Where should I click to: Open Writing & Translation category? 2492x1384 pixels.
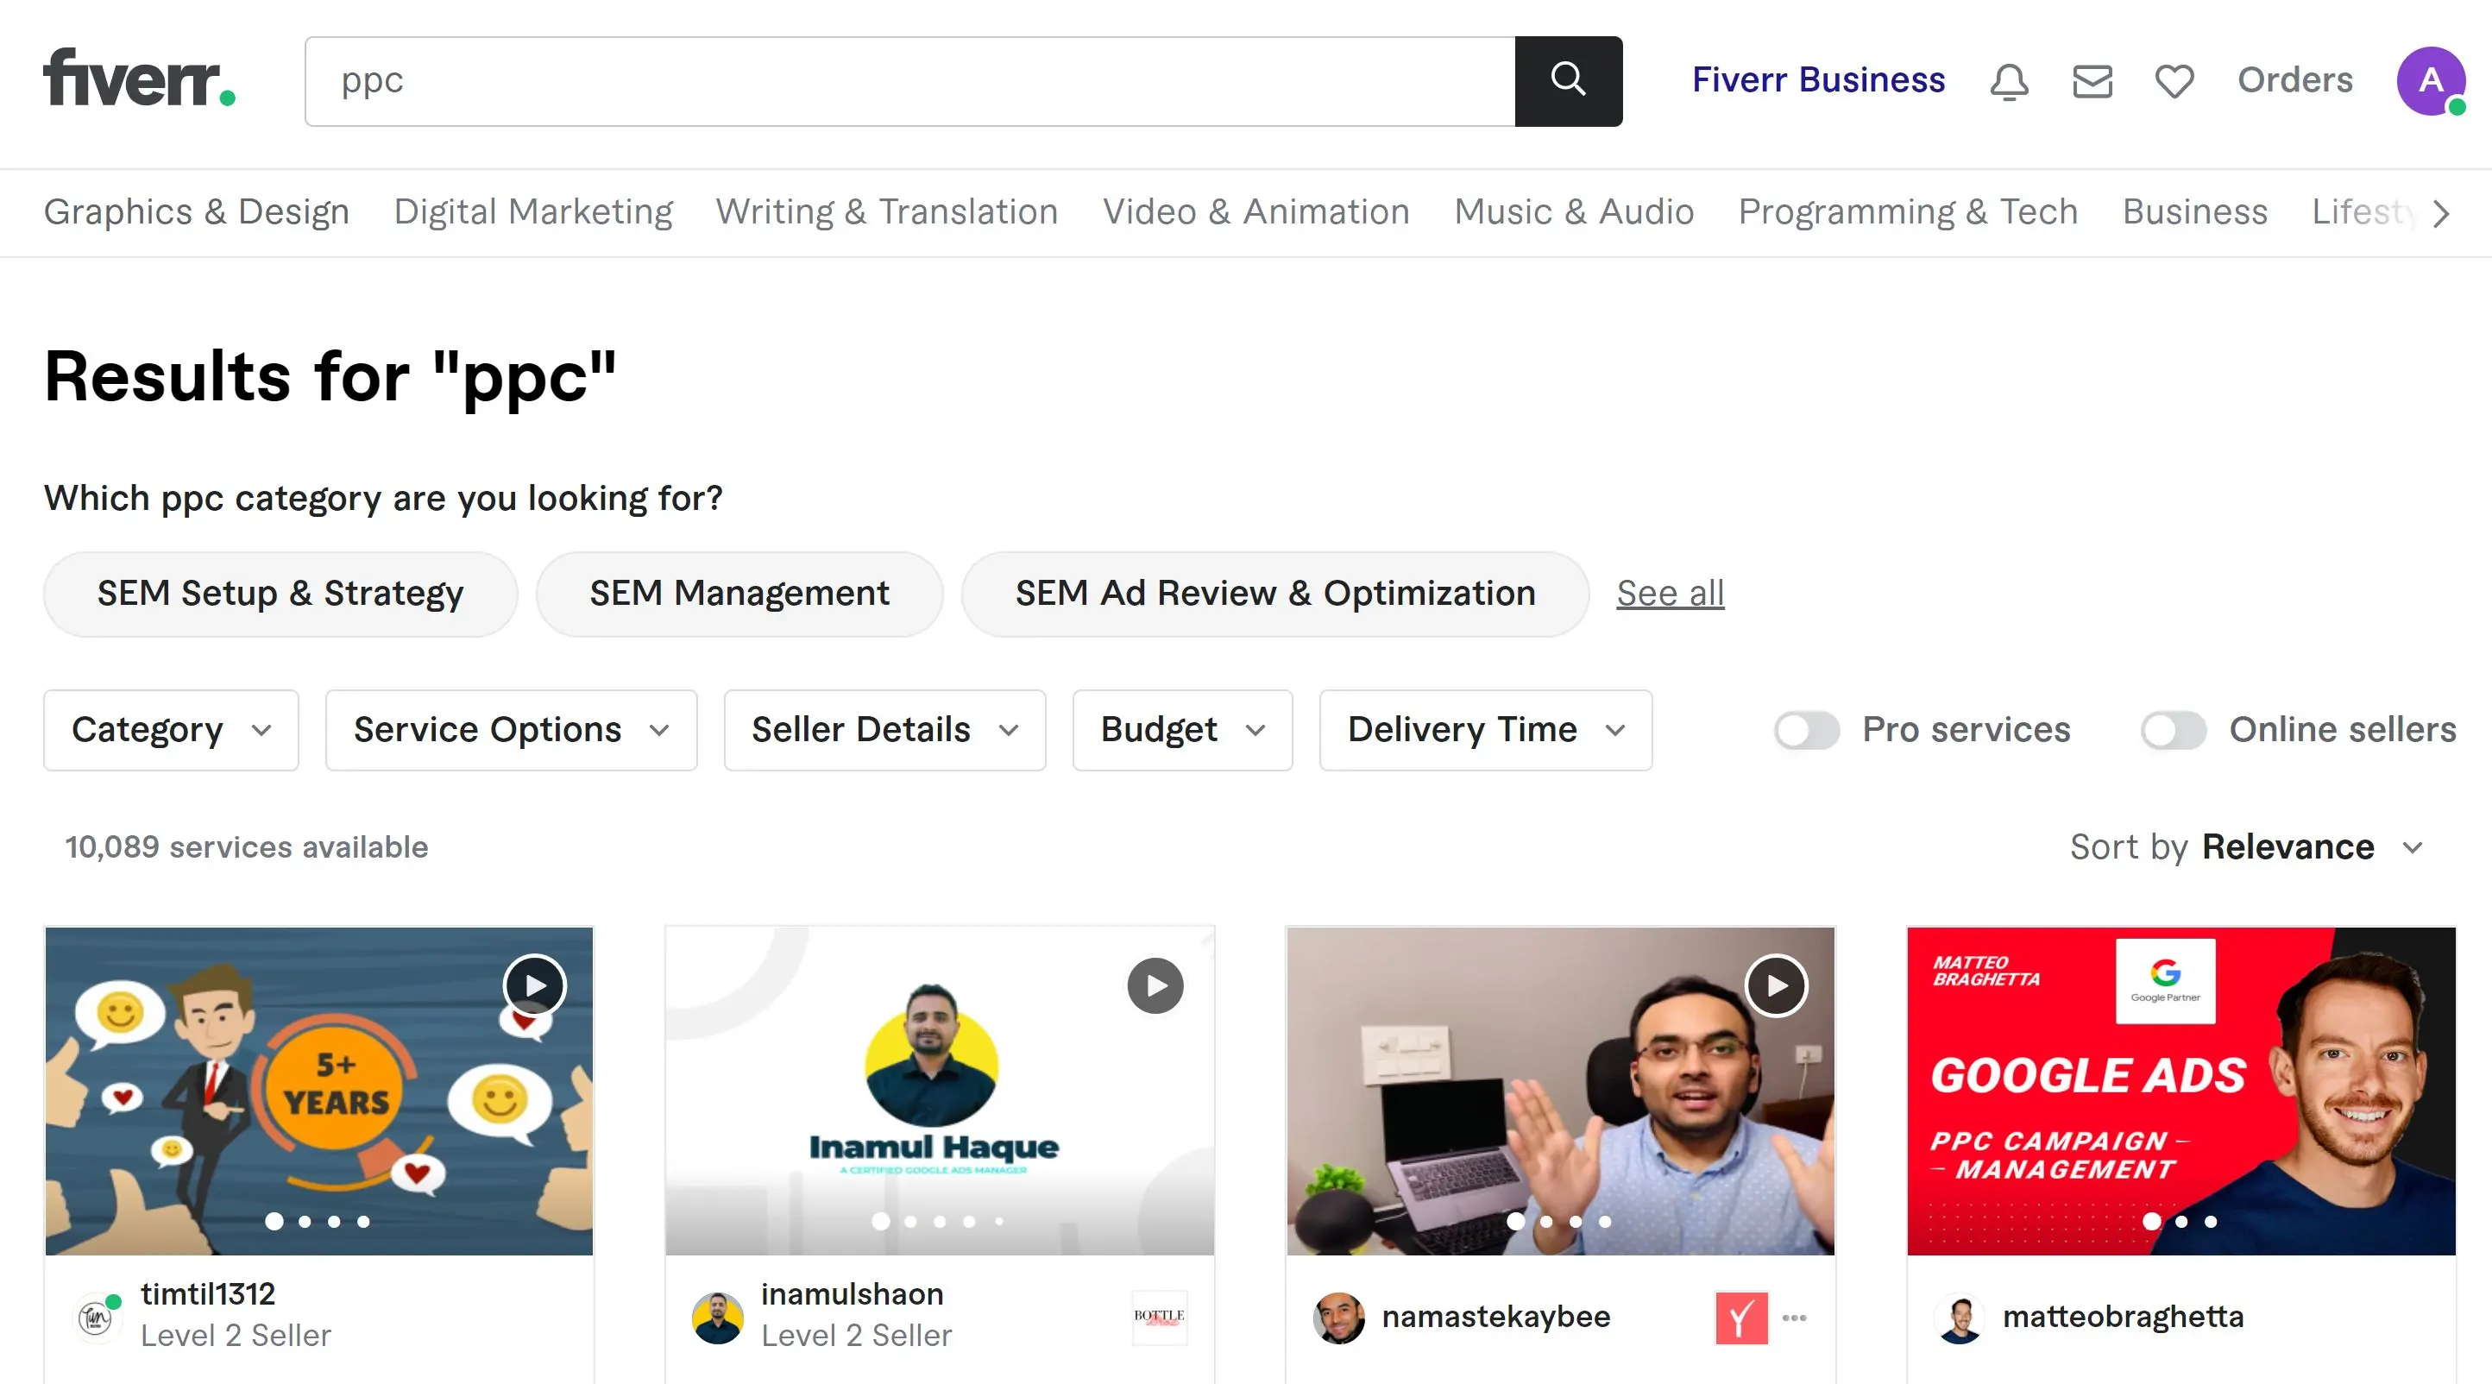tap(887, 211)
